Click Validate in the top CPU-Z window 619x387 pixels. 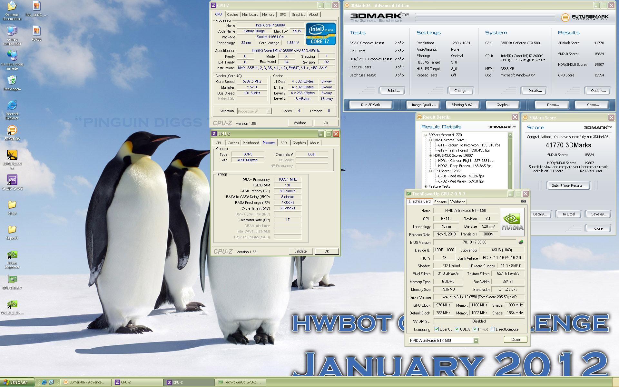coord(300,123)
